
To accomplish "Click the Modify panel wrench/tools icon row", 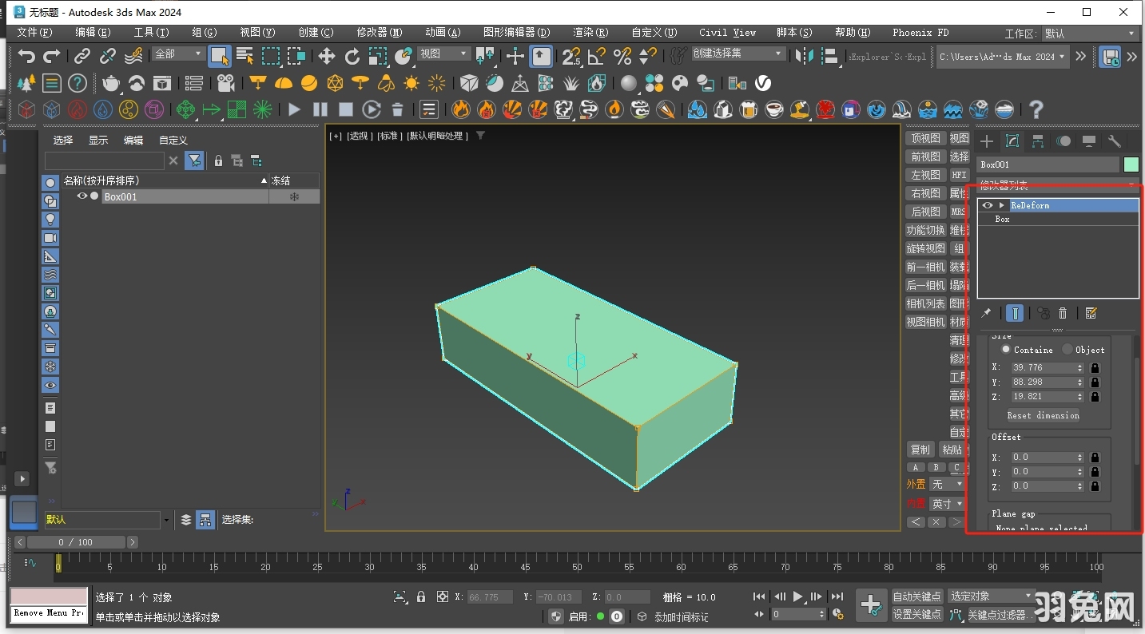I will click(x=1115, y=141).
